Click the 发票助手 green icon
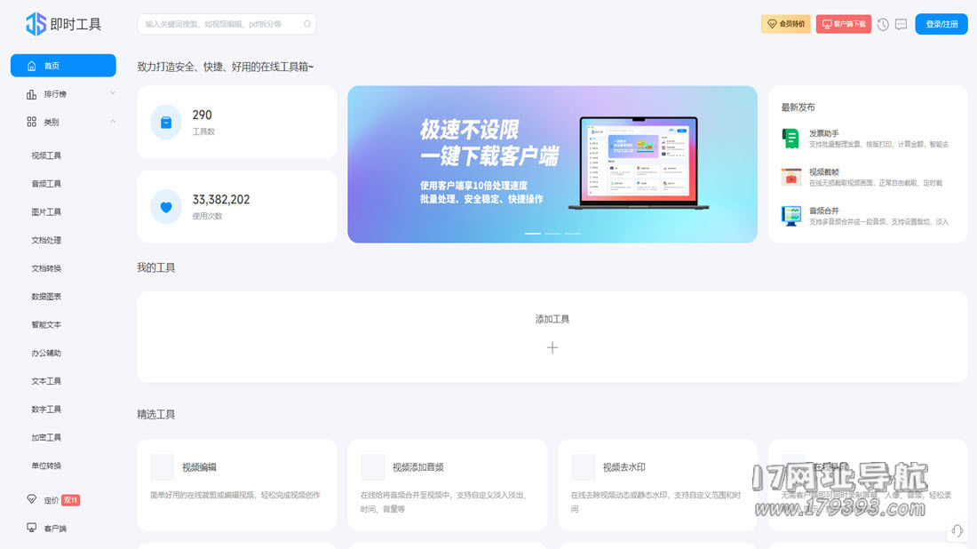 click(x=790, y=138)
